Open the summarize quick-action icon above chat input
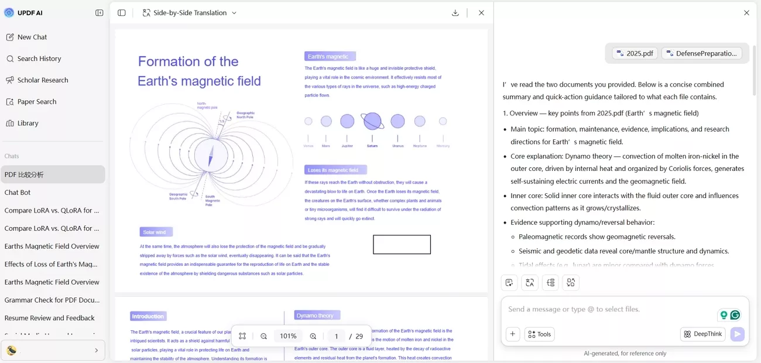The width and height of the screenshot is (761, 363). [x=509, y=282]
